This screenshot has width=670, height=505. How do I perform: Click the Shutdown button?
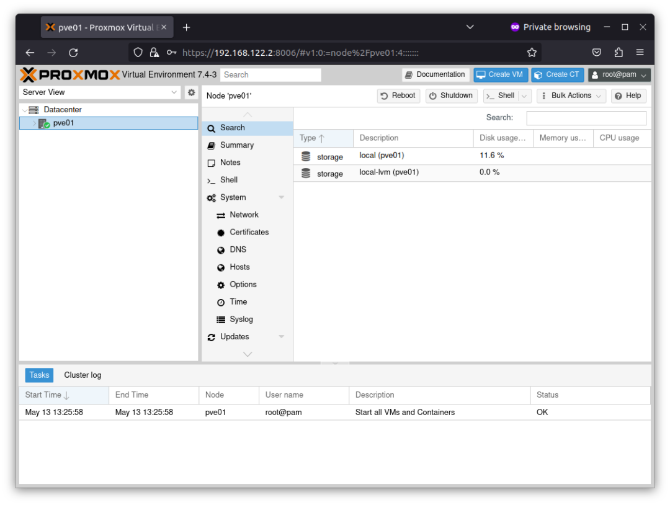451,96
